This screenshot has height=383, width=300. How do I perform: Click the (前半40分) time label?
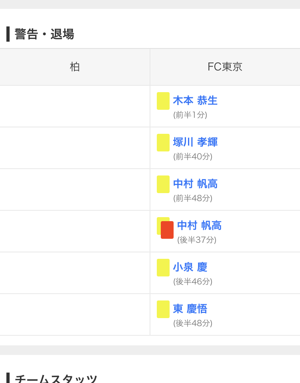[193, 156]
